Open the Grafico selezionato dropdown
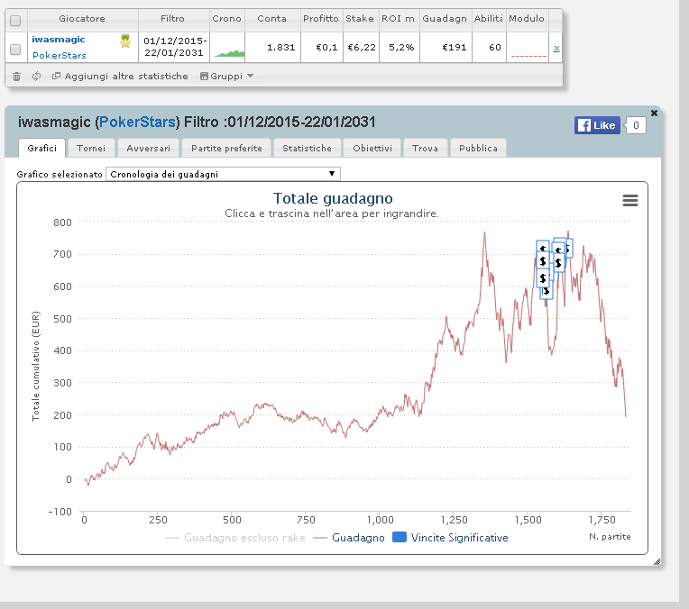The height and width of the screenshot is (609, 689). click(223, 174)
